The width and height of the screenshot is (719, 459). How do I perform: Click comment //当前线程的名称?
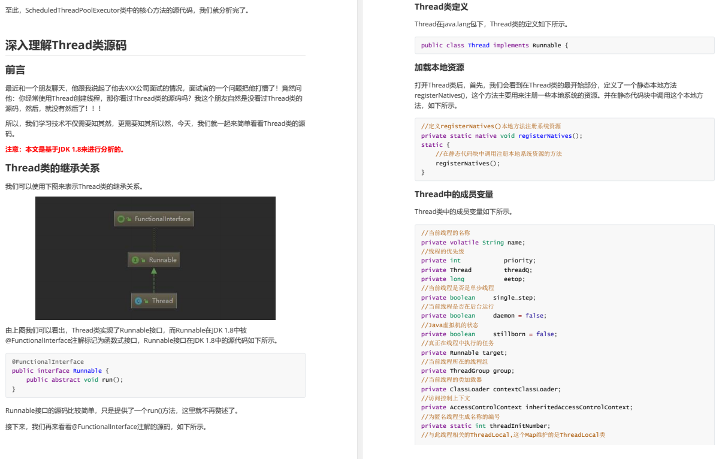tap(446, 232)
